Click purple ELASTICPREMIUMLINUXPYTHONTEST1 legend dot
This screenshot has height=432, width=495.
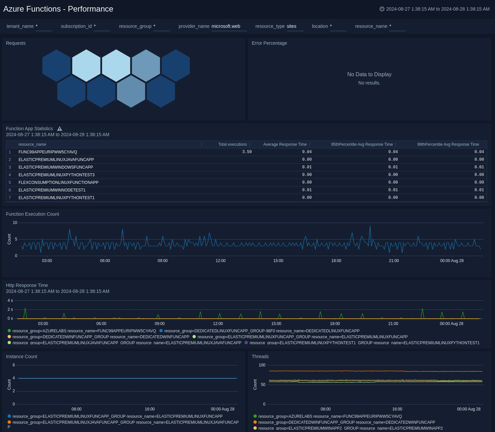pos(246,343)
